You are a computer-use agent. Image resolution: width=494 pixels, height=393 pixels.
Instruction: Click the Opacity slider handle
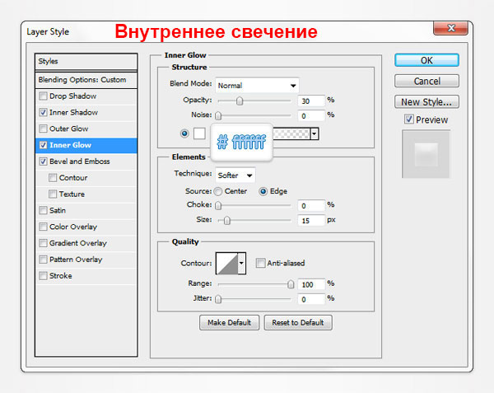(x=240, y=101)
